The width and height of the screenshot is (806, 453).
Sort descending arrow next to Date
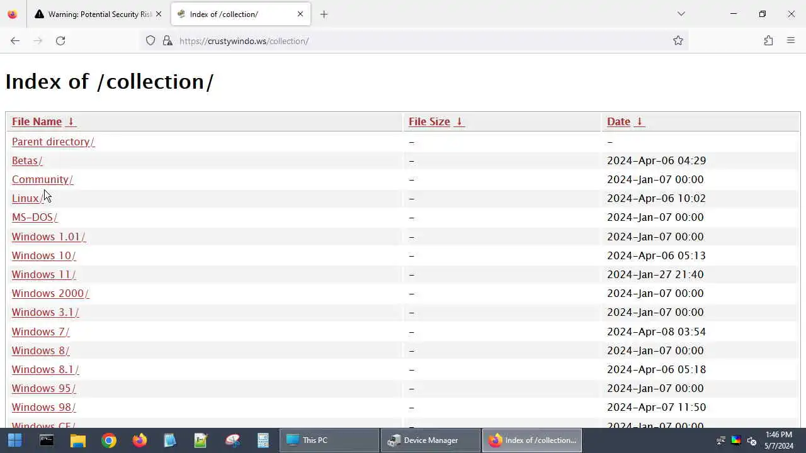639,121
